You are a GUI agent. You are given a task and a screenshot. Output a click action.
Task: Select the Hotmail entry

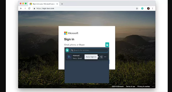click(x=87, y=57)
